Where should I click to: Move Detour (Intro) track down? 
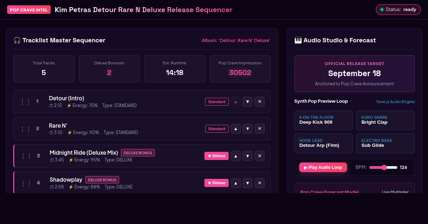click(248, 102)
